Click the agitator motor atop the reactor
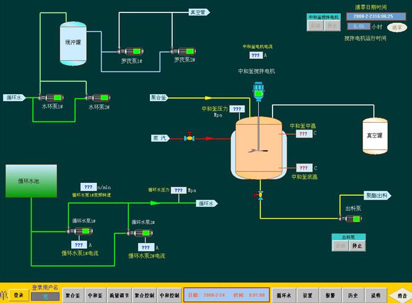The width and height of the screenshot is (412, 303). (258, 93)
